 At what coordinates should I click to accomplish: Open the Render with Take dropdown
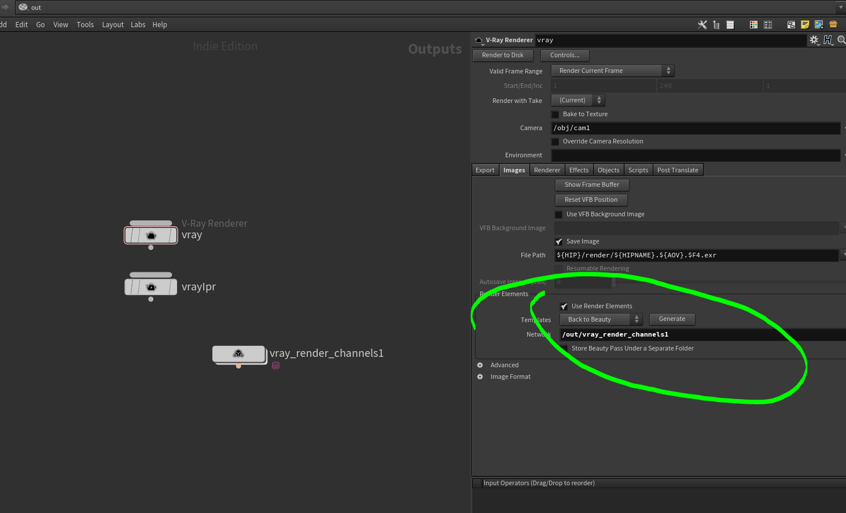[578, 100]
